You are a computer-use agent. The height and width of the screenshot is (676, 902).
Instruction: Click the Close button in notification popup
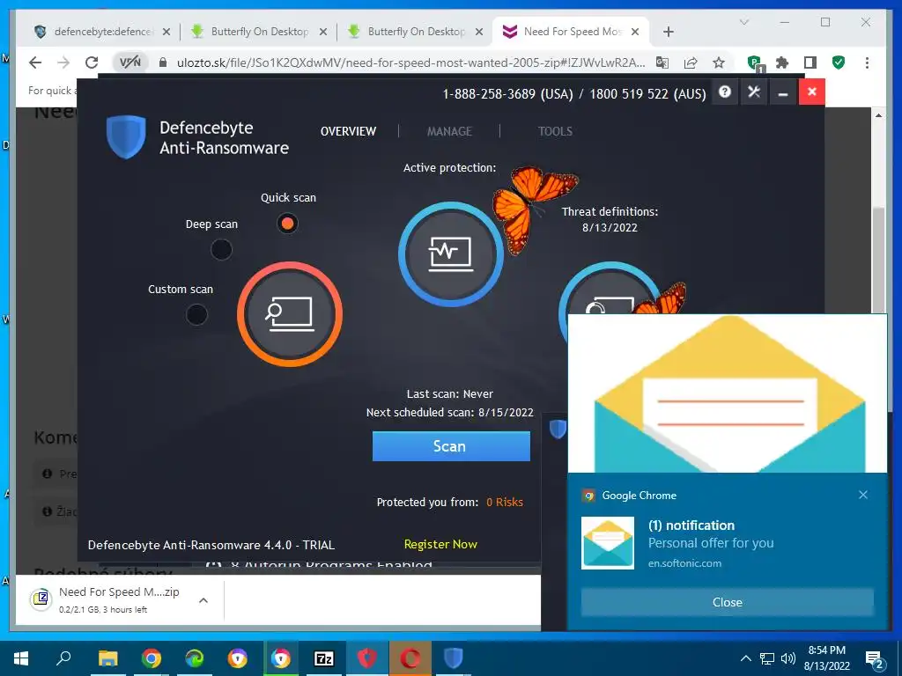tap(727, 602)
